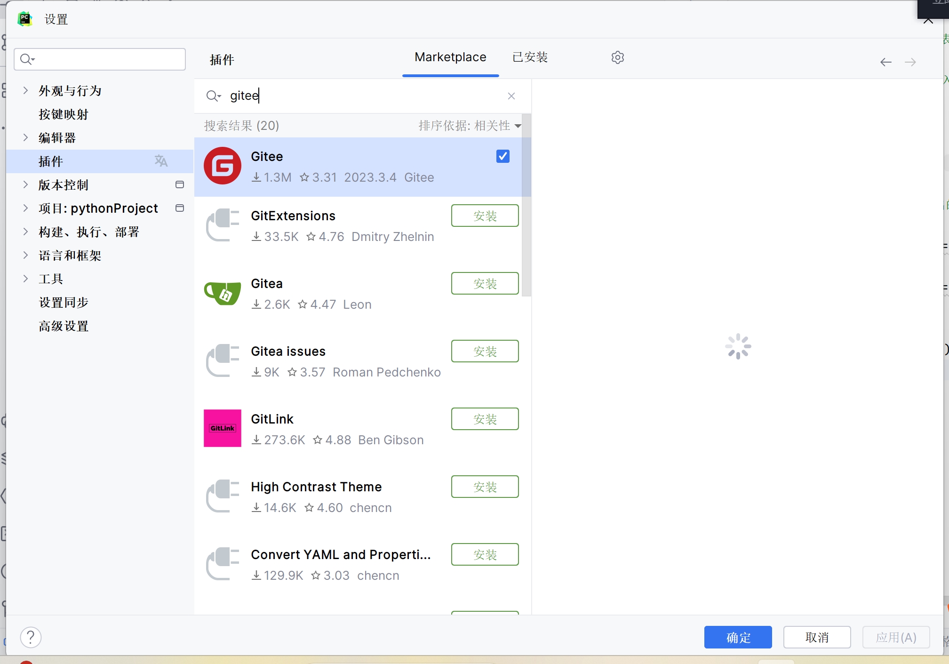Viewport: 949px width, 664px height.
Task: Expand the 外观与行为 settings section
Action: tap(26, 90)
